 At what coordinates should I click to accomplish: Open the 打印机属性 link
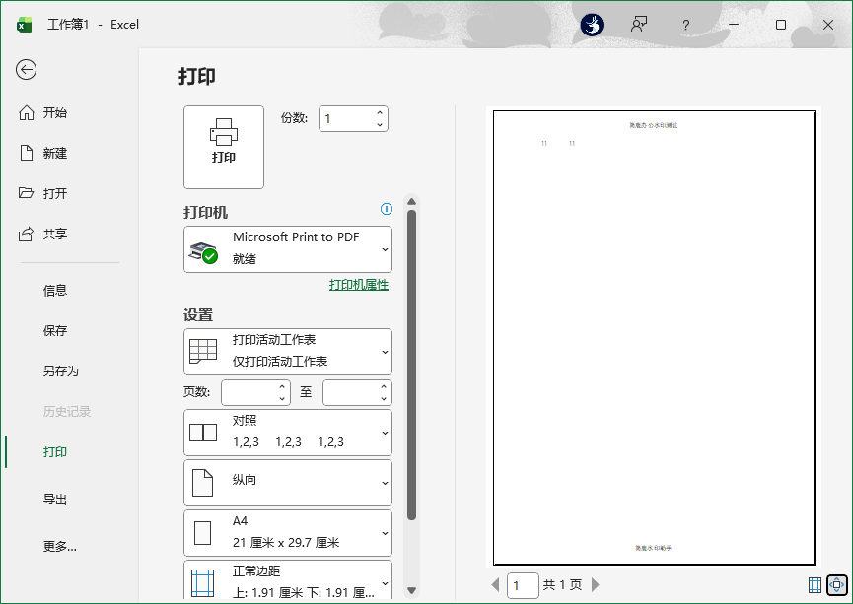tap(356, 285)
